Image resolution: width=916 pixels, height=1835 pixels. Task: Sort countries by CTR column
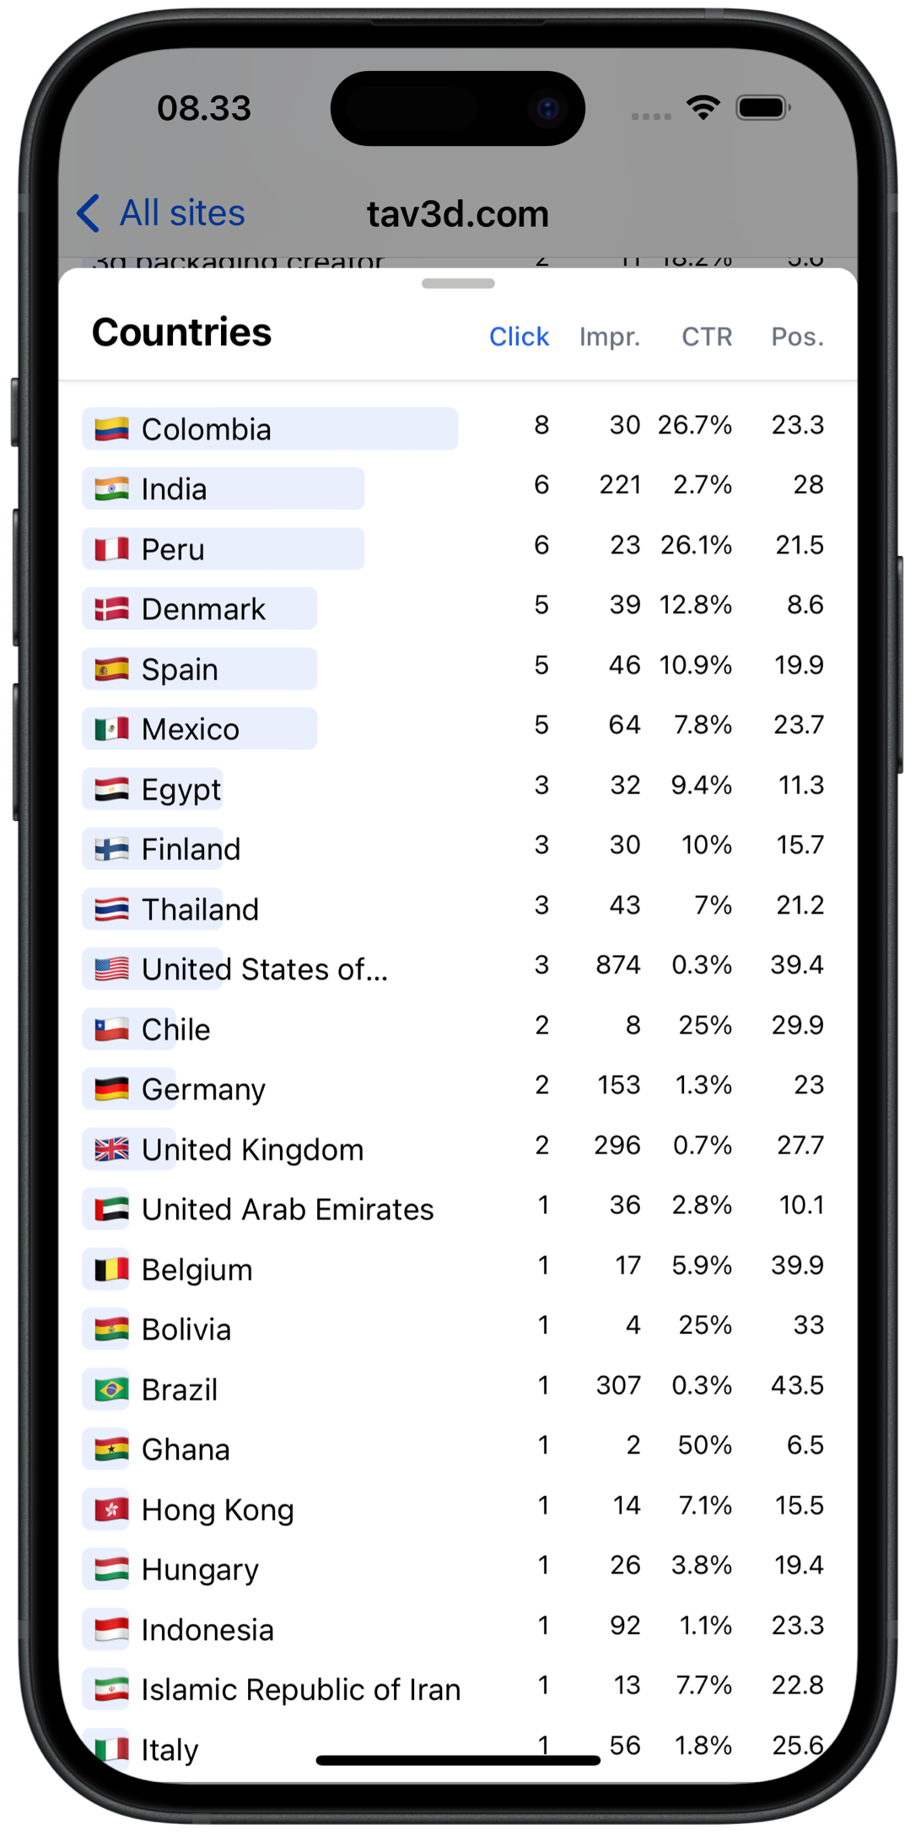click(707, 337)
